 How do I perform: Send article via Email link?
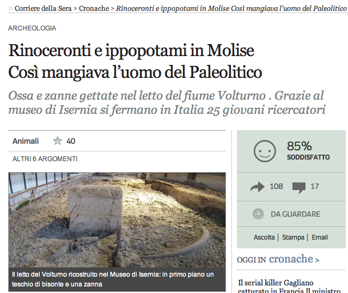[x=320, y=237]
